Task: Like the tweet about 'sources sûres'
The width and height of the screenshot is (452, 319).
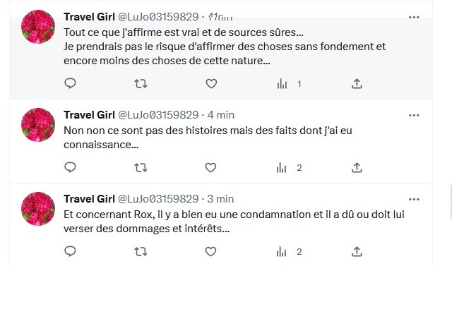Action: coord(210,84)
